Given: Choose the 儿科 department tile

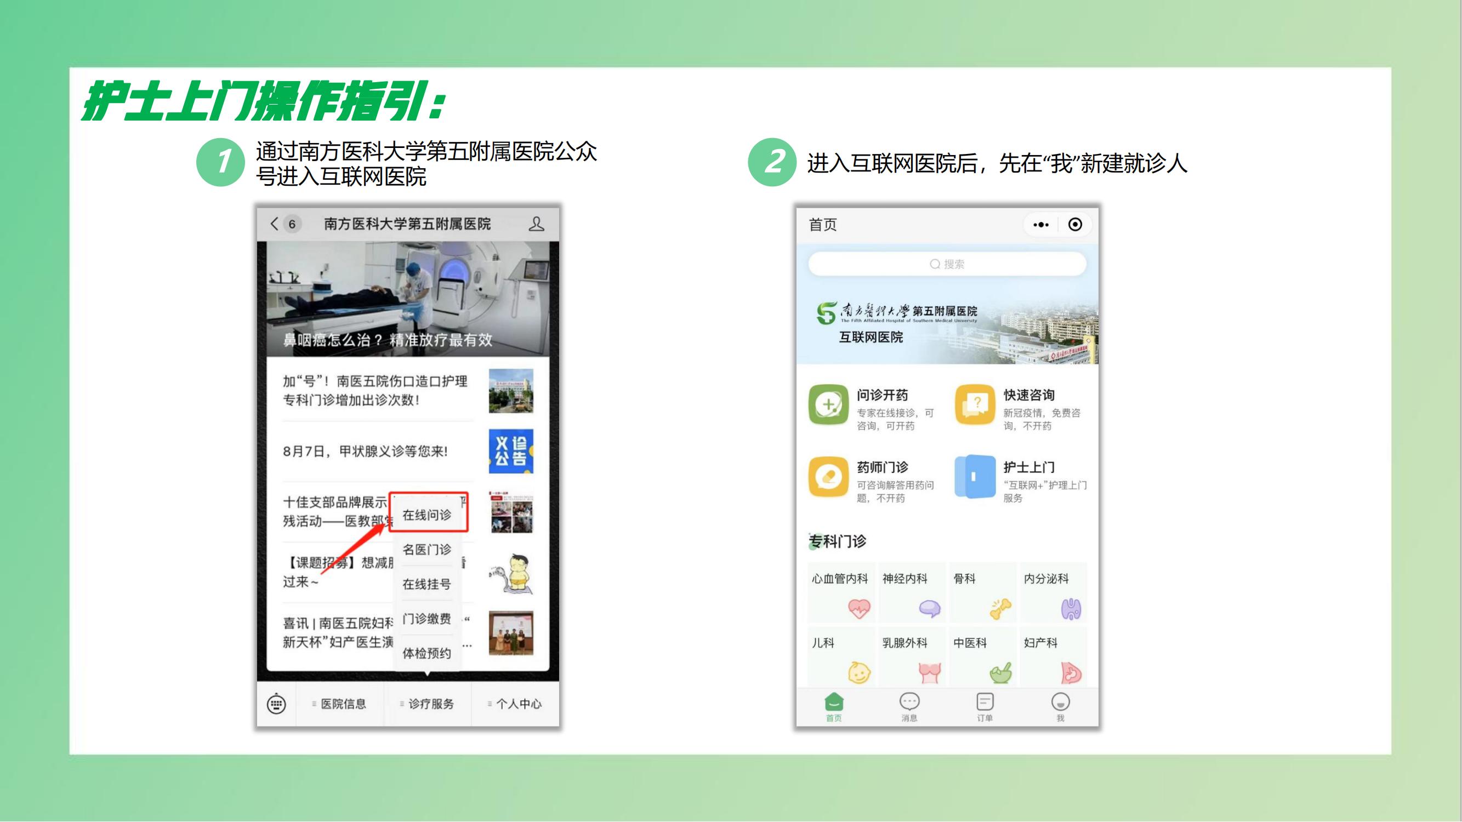Looking at the screenshot, I should click(x=841, y=657).
